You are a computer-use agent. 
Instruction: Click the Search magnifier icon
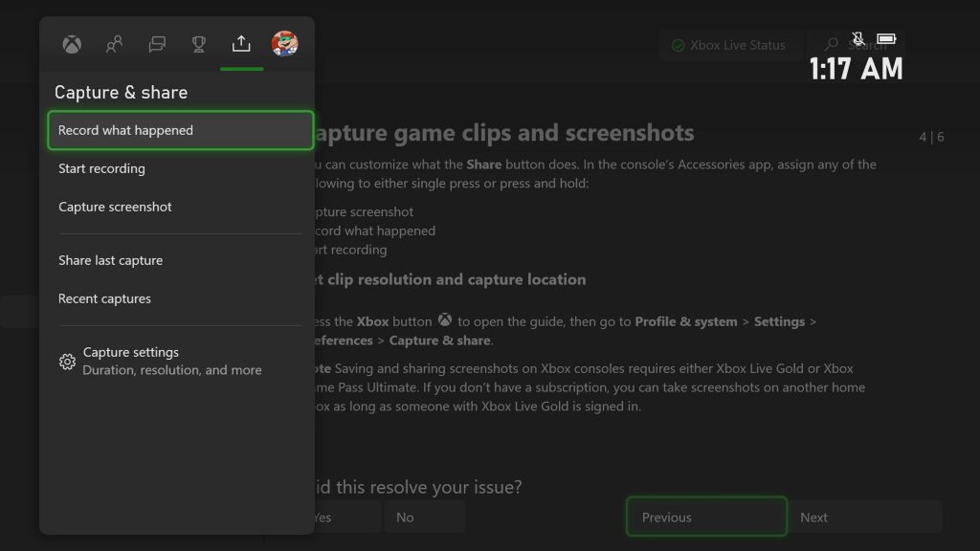point(829,44)
